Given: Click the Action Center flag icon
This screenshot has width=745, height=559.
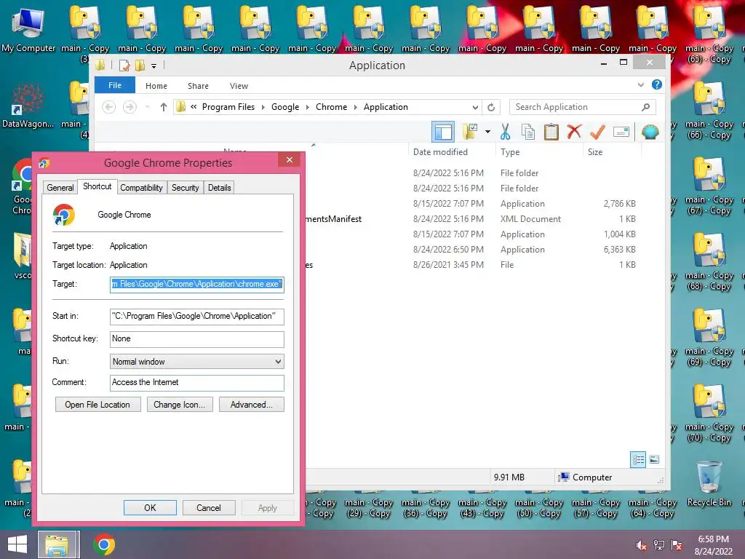Looking at the screenshot, I should (x=677, y=545).
